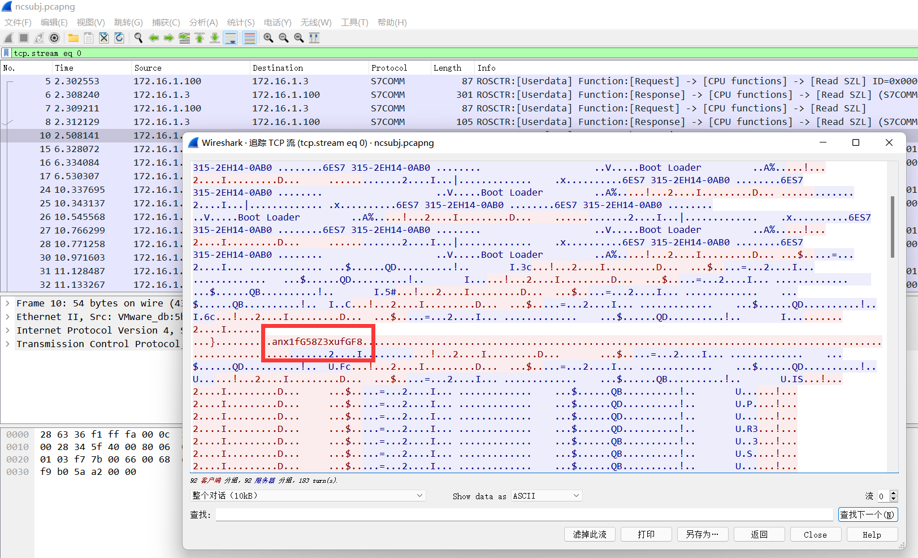
Task: Sort packet list by Destination column
Action: click(x=309, y=68)
